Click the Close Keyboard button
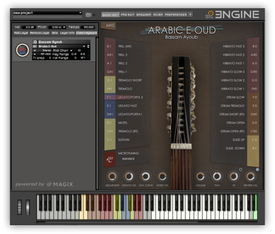Screen dimensions: 275x234 click(x=86, y=33)
